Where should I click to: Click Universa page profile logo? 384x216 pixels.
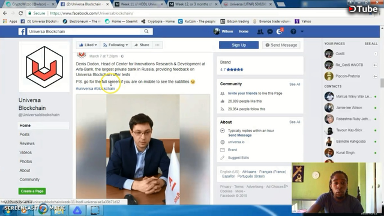pos(44,67)
